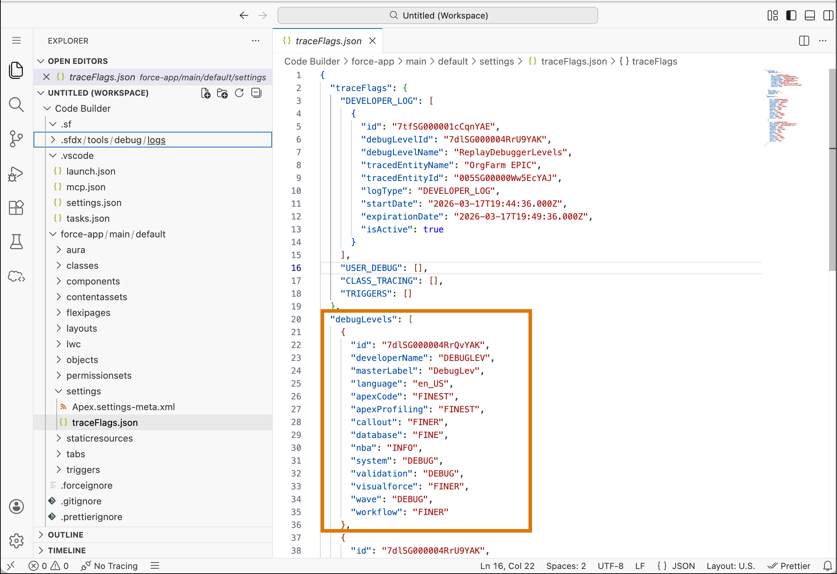Open the Source Control view
Image resolution: width=837 pixels, height=574 pixels.
pos(16,139)
